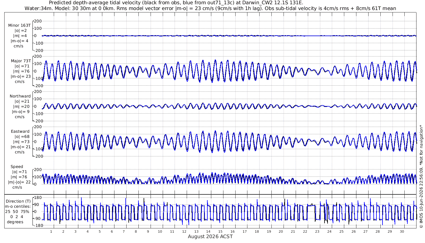This screenshot has width=425, height=243.
Task: Click the Northward panel label
Action: point(20,96)
